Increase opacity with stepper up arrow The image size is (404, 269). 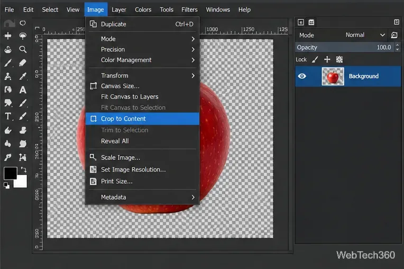pyautogui.click(x=397, y=45)
